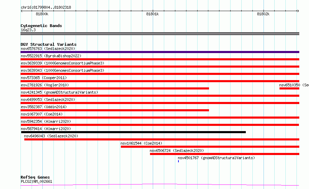Click the magenta PLCG2 gene line
Viewport: 309px width, 189px height.
point(160,185)
